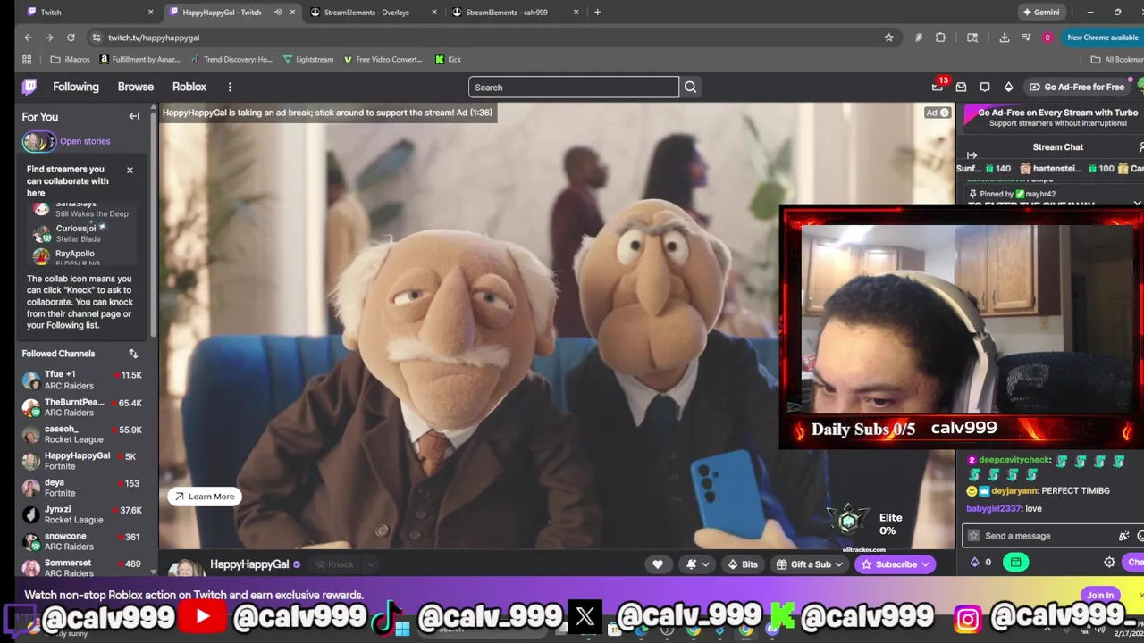Open the three-dot more menu in Twitch nav

(x=230, y=88)
